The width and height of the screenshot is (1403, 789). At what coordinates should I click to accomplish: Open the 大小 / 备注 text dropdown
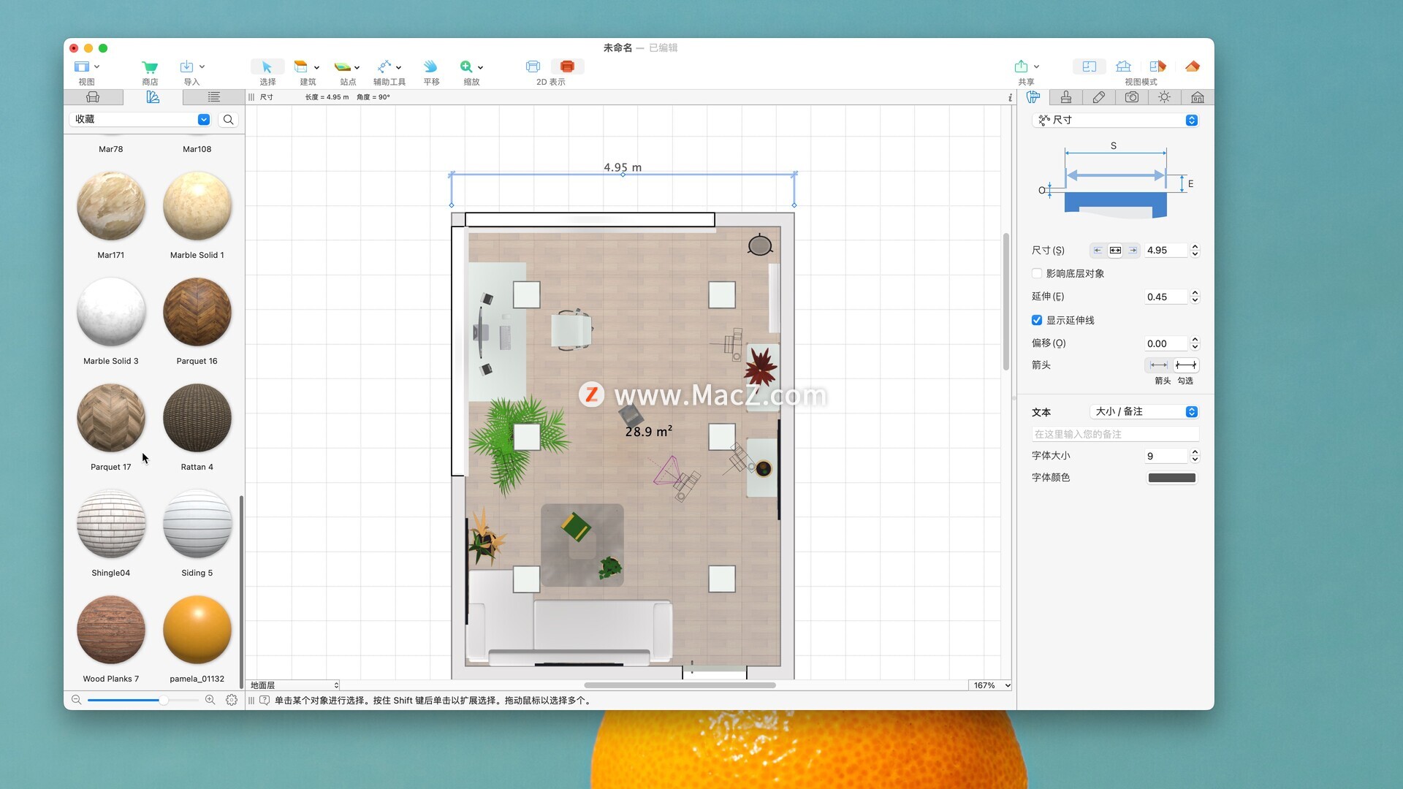[x=1144, y=412]
